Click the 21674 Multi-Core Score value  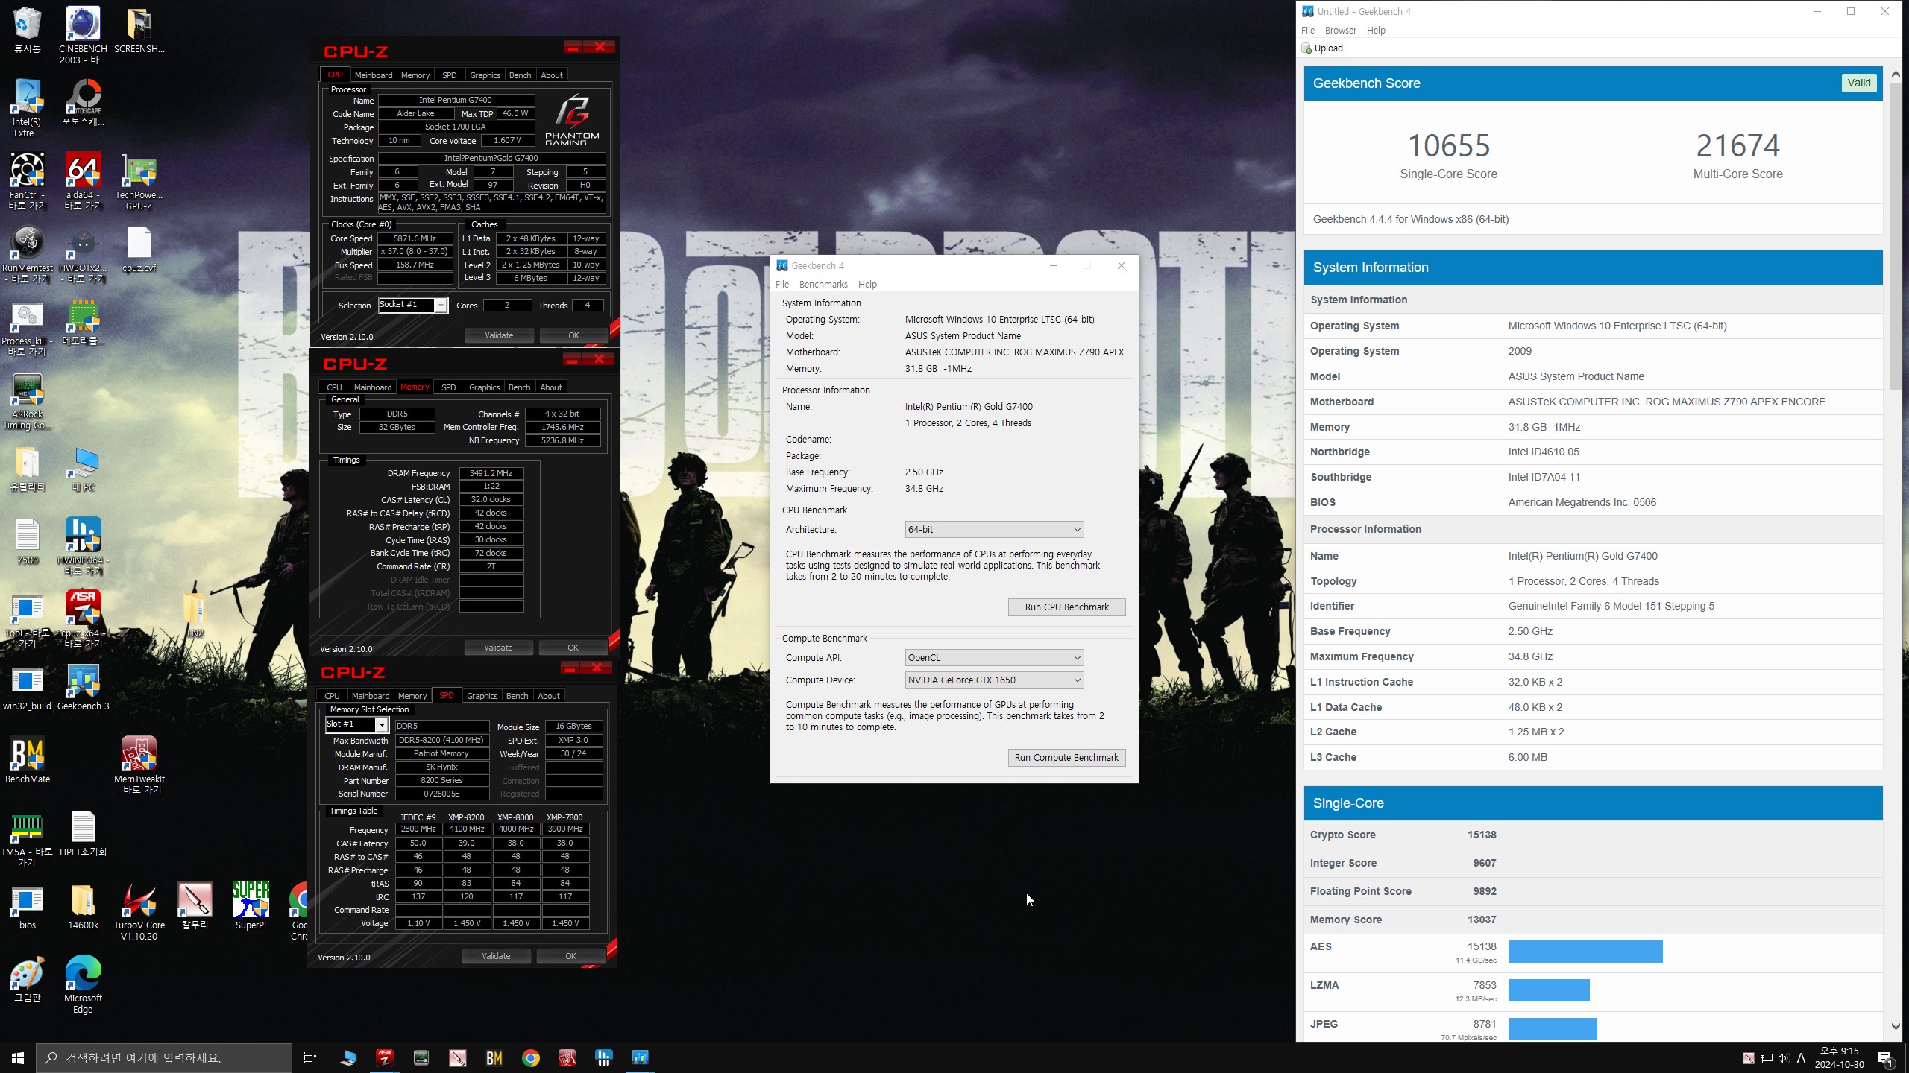pyautogui.click(x=1737, y=146)
